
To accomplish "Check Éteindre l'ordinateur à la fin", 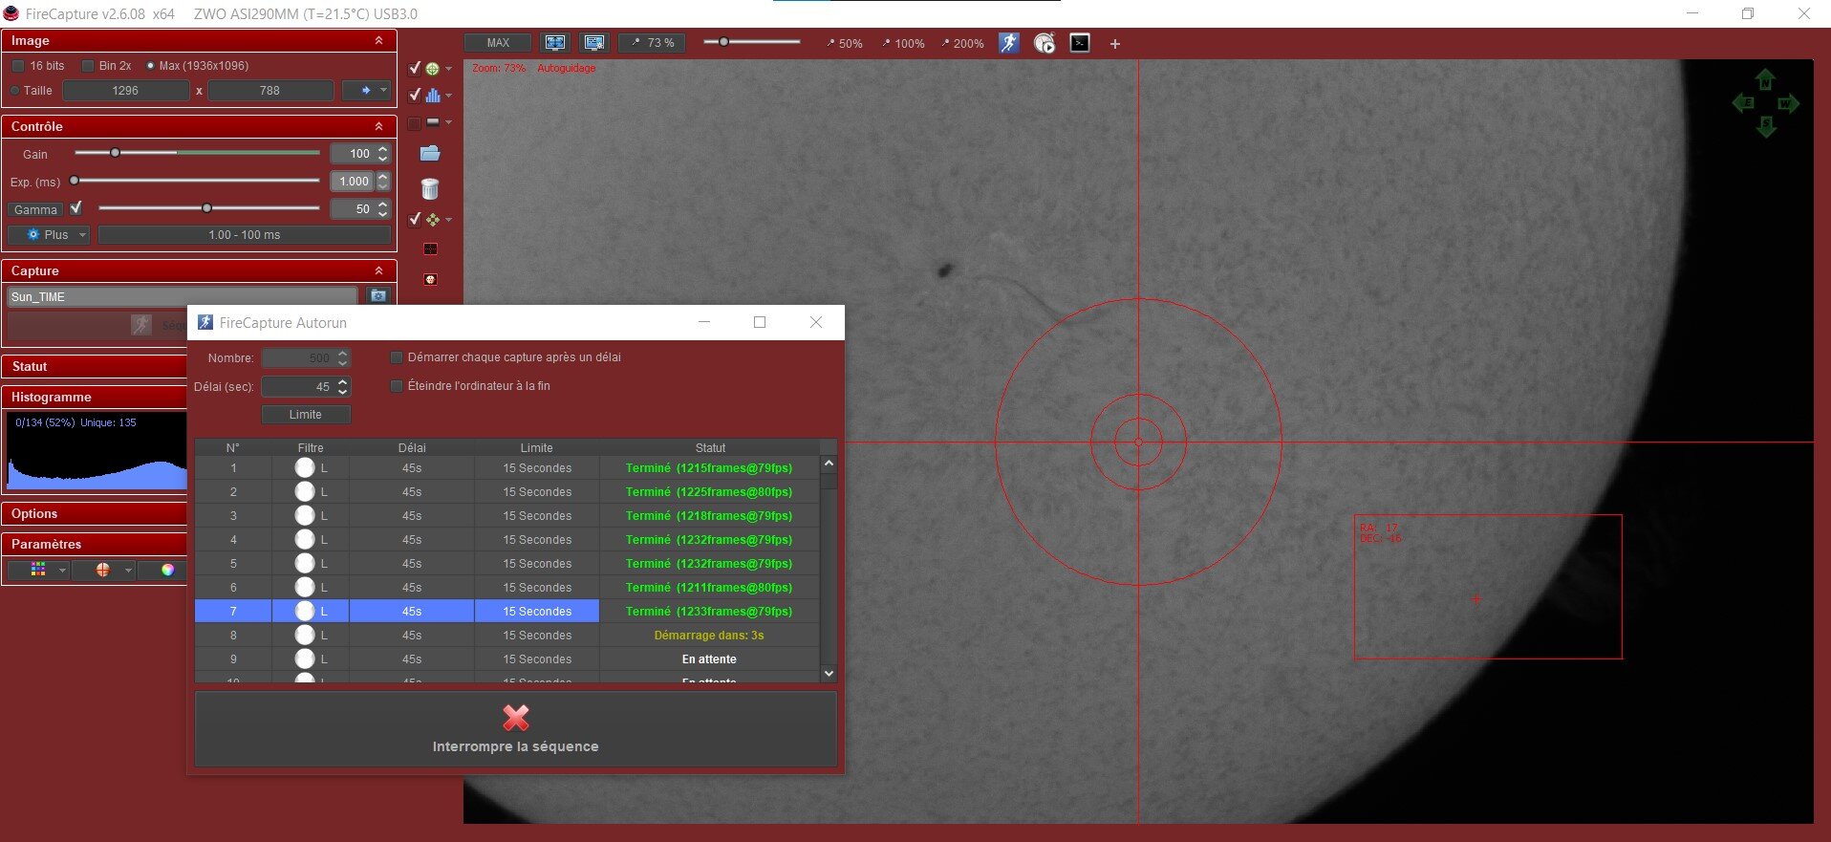I will (397, 386).
